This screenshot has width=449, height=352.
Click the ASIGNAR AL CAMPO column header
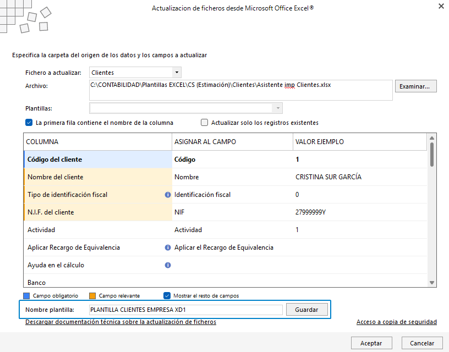point(232,142)
